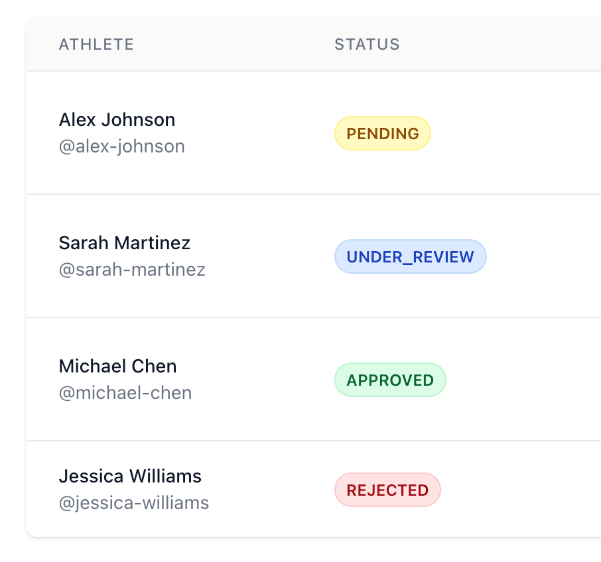Image resolution: width=601 pixels, height=562 pixels.
Task: Open Sarah Martinez's profile
Action: click(x=124, y=243)
